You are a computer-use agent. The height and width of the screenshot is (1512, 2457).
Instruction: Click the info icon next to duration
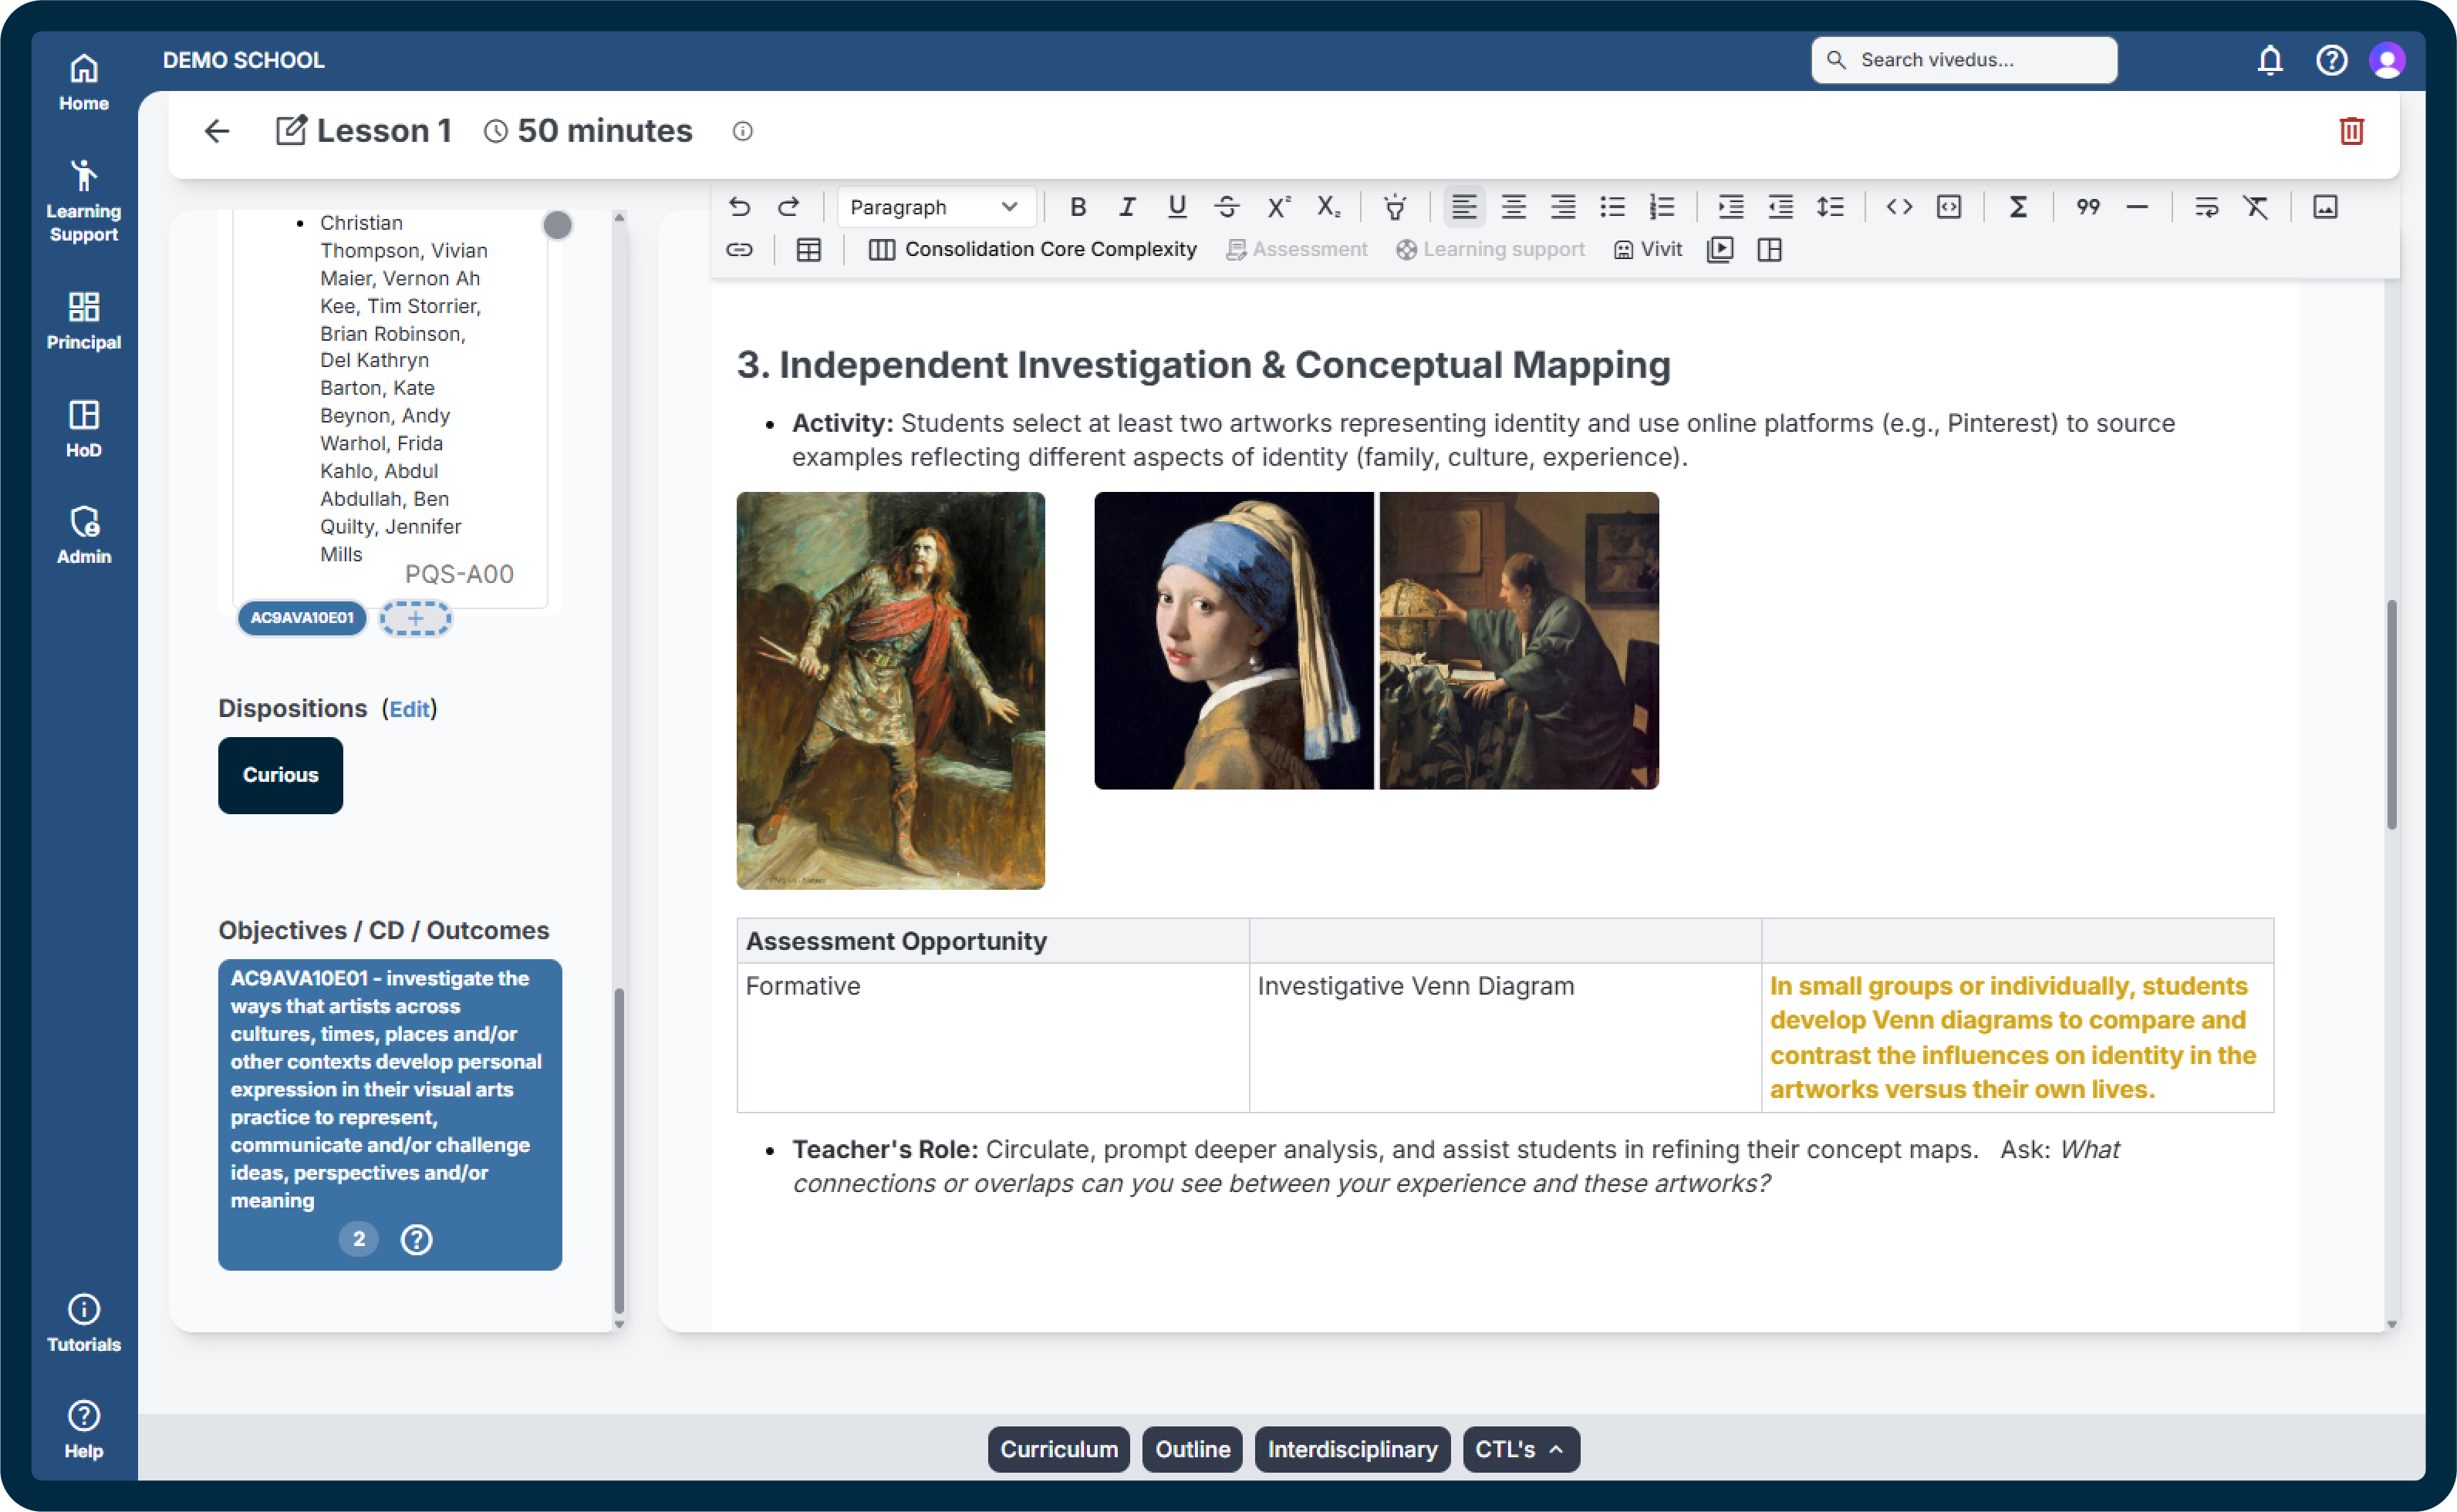(x=742, y=131)
